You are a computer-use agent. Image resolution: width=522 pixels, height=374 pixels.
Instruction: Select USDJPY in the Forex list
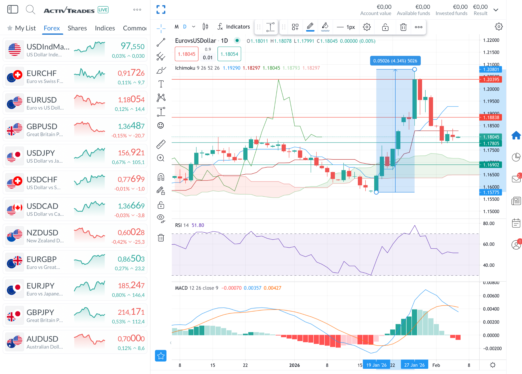pyautogui.click(x=75, y=156)
